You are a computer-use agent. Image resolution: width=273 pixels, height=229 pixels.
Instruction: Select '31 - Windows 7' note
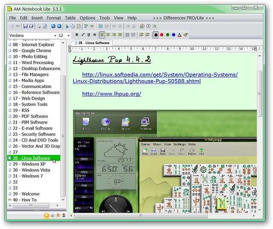click(x=28, y=176)
